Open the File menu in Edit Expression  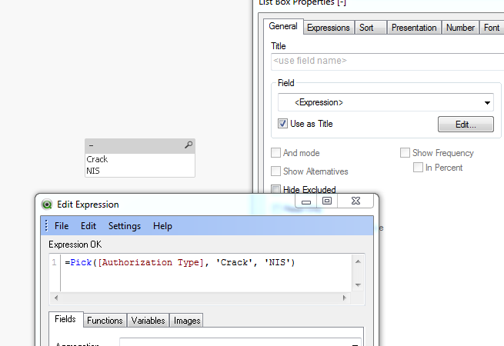62,226
